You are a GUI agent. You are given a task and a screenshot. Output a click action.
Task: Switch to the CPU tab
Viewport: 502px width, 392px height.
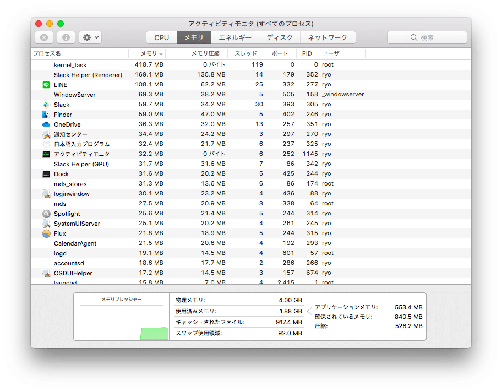coord(162,37)
